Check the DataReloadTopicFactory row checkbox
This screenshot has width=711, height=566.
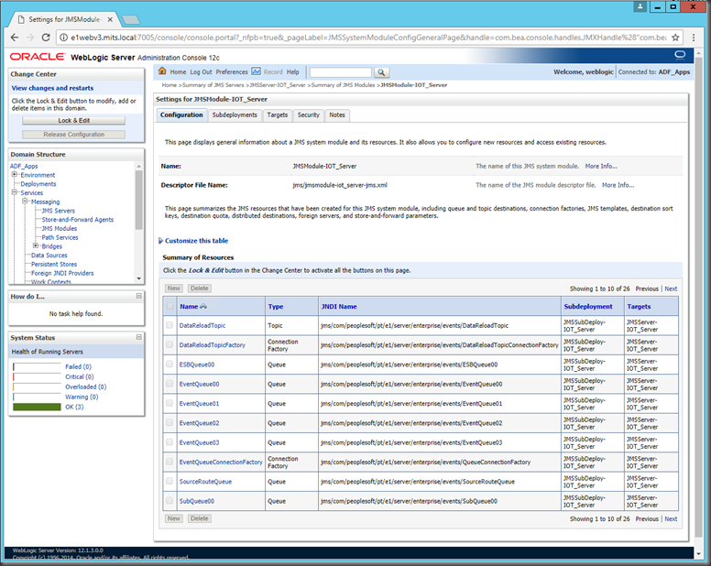pos(170,344)
